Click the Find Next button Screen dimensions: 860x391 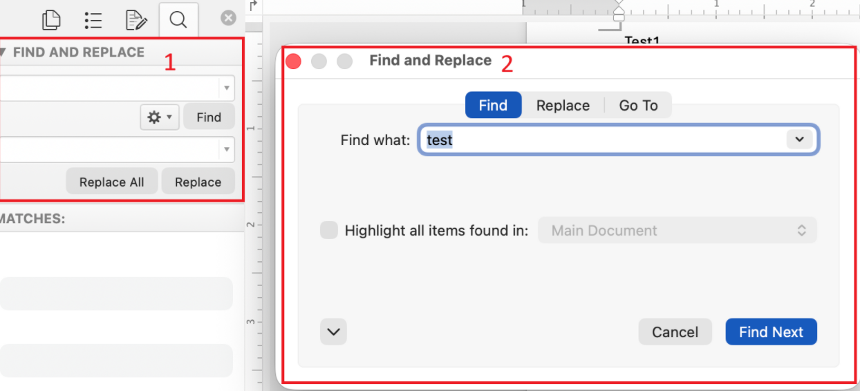pos(771,332)
